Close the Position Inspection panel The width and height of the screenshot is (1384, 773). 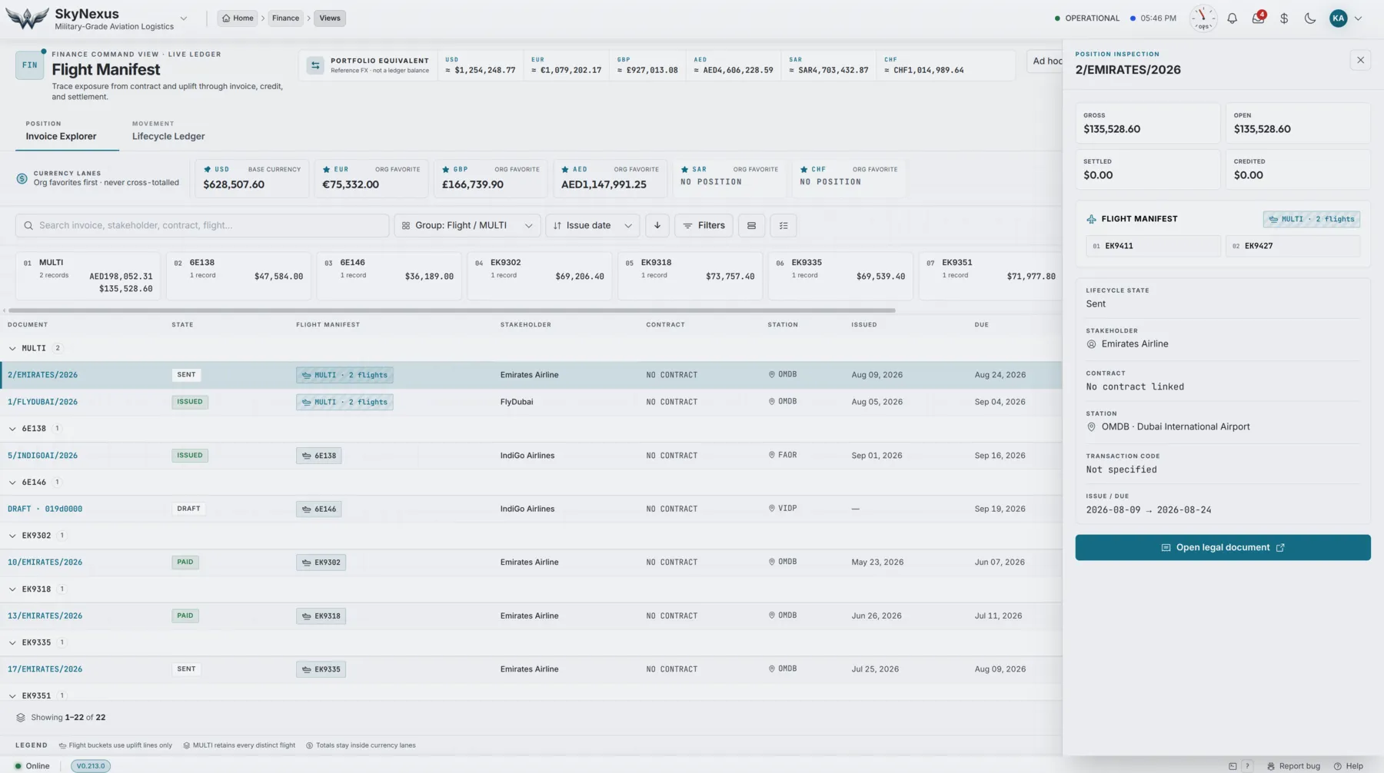coord(1360,60)
